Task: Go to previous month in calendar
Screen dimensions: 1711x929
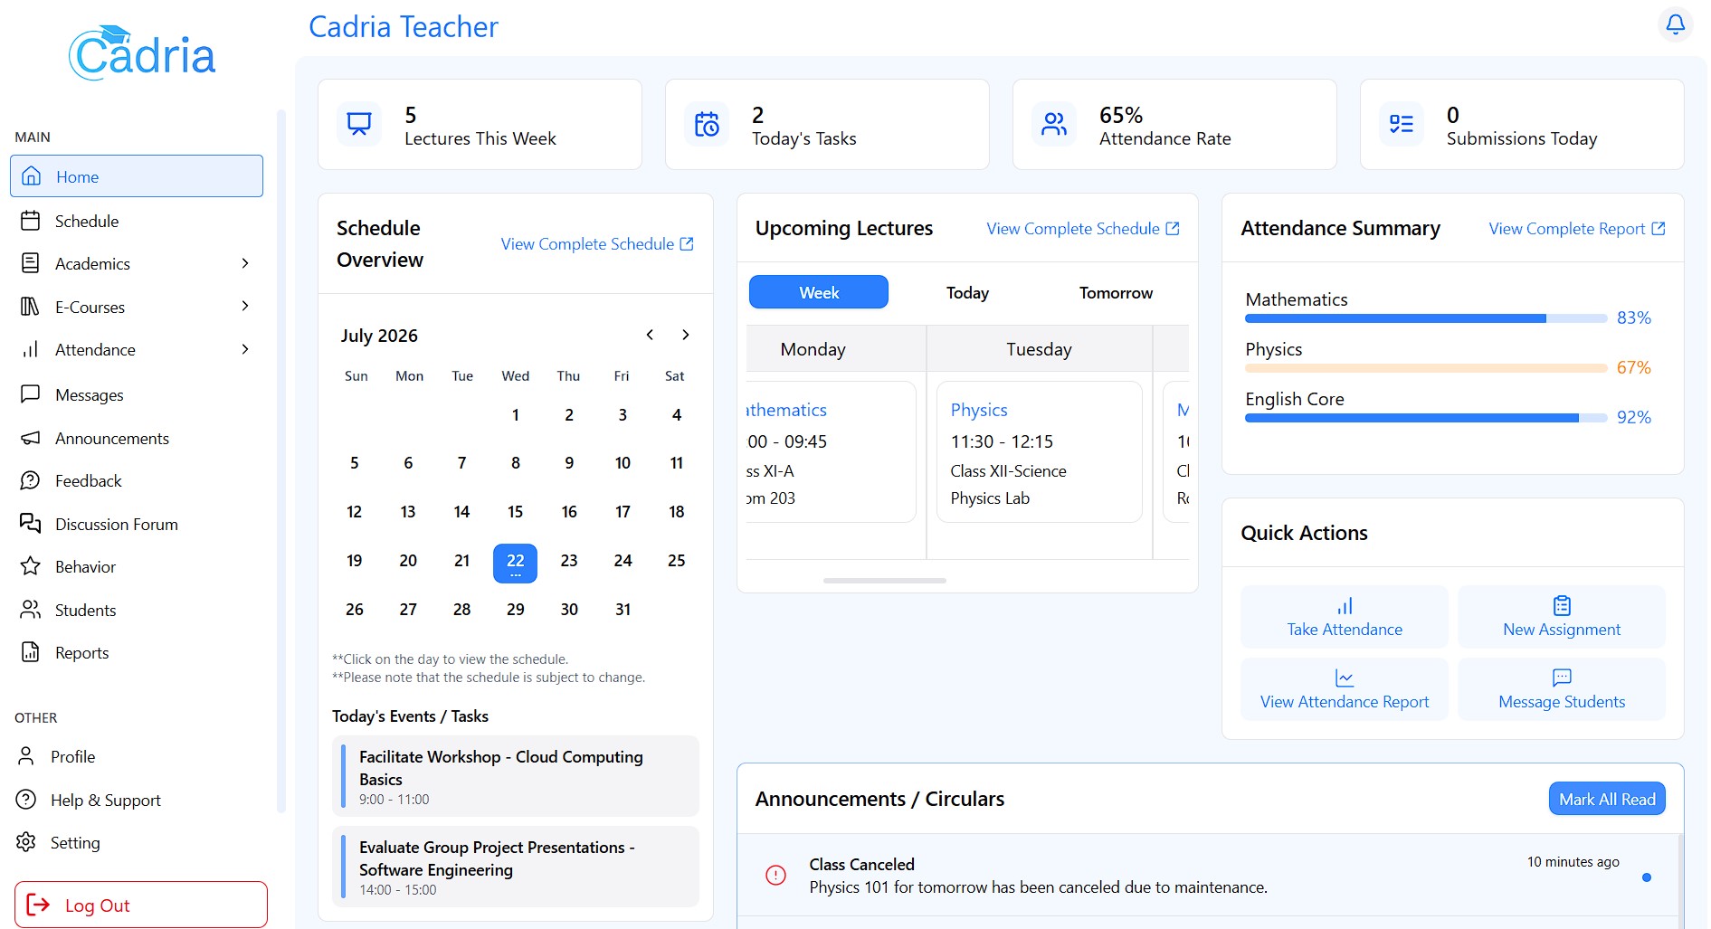Action: [x=650, y=335]
